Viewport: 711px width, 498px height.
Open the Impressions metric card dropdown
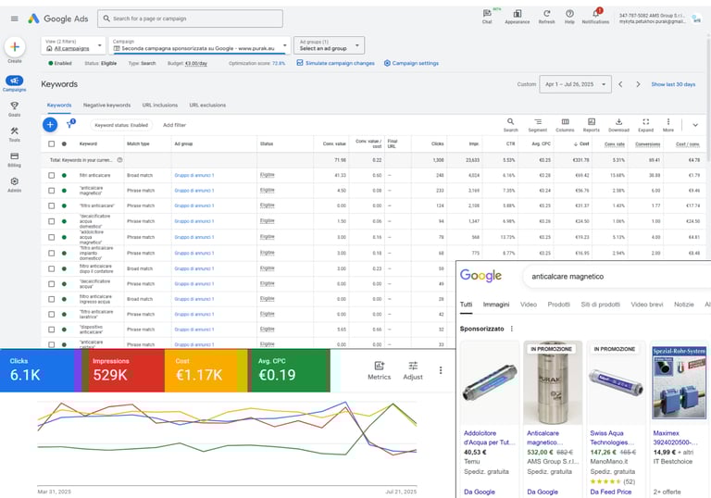point(126,370)
